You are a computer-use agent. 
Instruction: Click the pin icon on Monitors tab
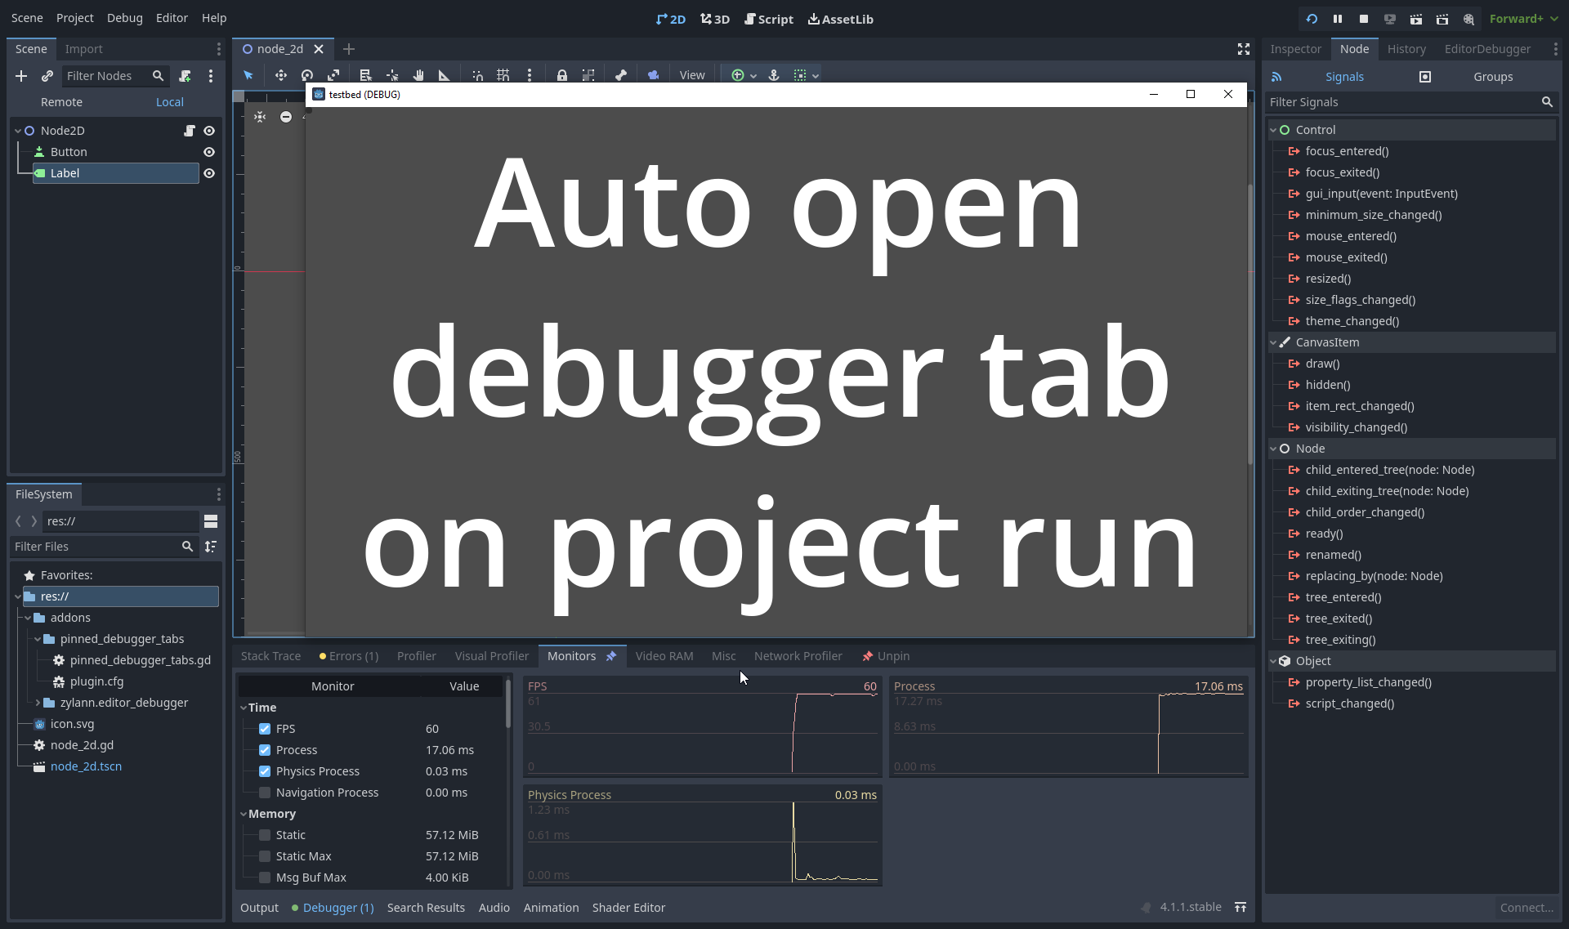click(x=611, y=656)
